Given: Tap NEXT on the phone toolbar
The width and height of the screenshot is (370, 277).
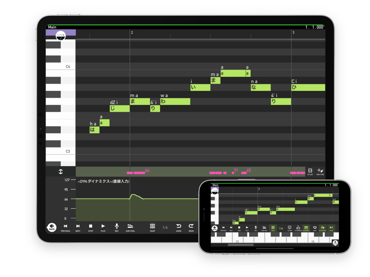Looking at the screenshot, I should click(x=231, y=228).
